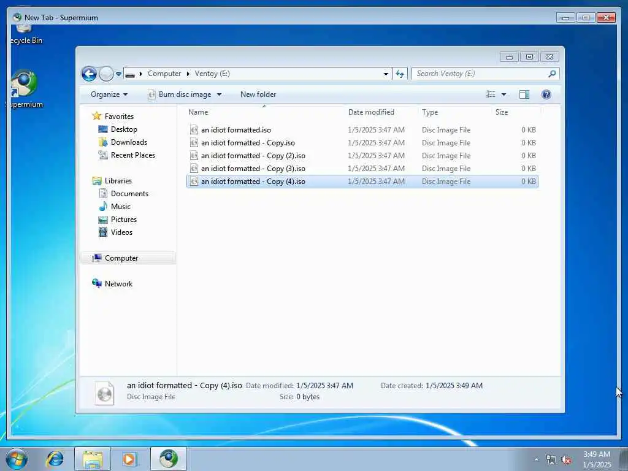
Task: Select Computer in navigation pane
Action: [x=121, y=258]
